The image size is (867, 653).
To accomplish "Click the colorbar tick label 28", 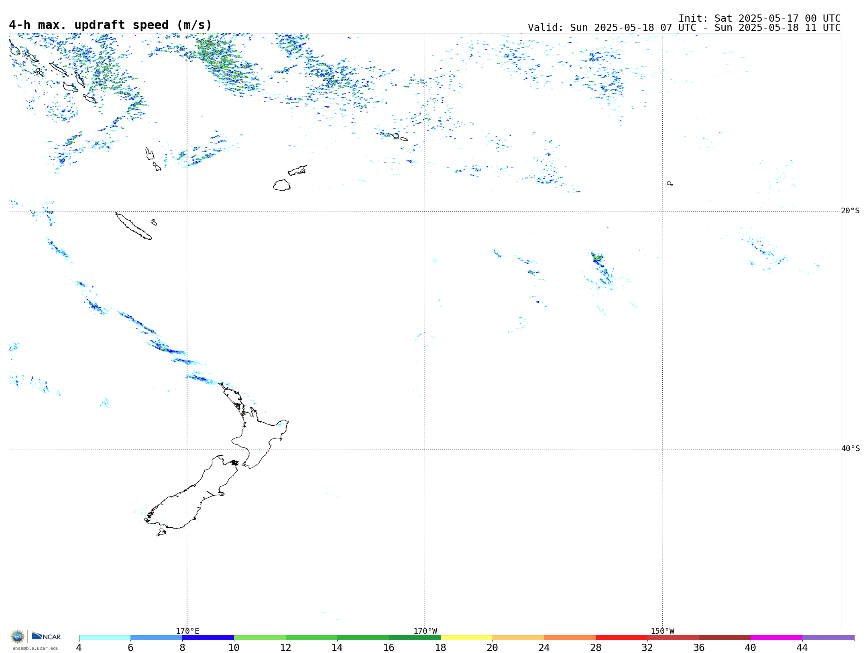I will tap(596, 647).
